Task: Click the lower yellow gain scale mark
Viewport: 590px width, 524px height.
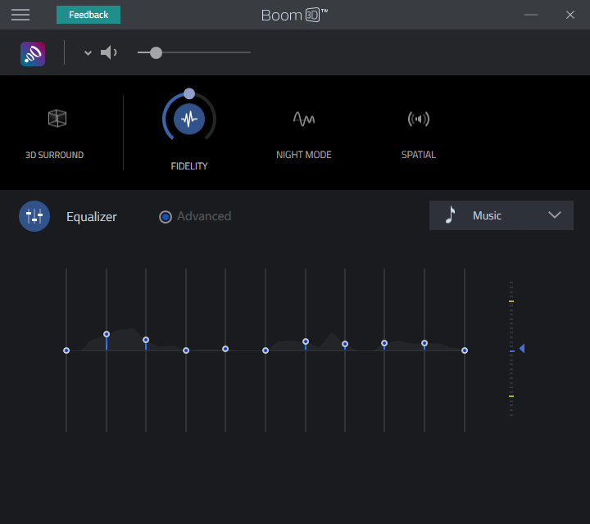Action: (x=511, y=396)
